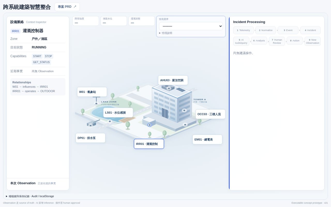This screenshot has width=331, height=207.
Task: Click the IRR01 device ID badge
Action: point(16,31)
